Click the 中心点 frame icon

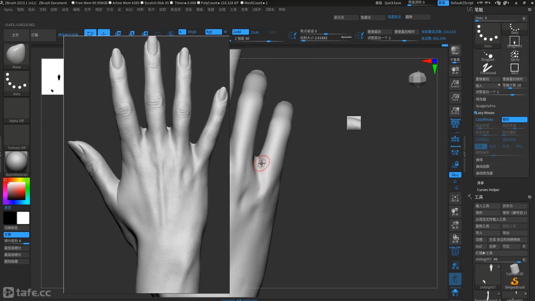click(x=455, y=198)
